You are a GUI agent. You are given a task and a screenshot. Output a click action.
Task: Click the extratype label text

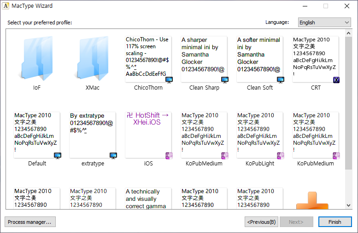pyautogui.click(x=93, y=164)
